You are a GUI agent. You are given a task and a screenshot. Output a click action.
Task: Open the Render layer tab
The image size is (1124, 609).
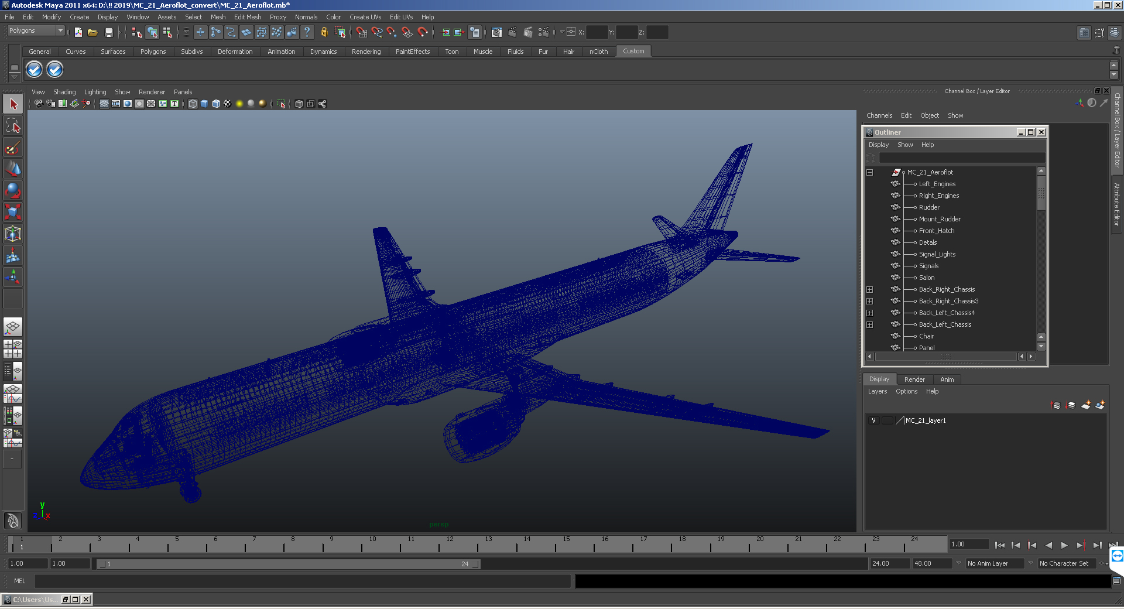[x=914, y=379]
